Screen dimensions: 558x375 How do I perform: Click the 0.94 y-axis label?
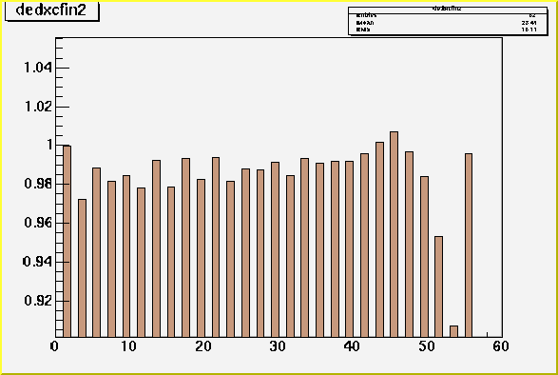point(38,262)
